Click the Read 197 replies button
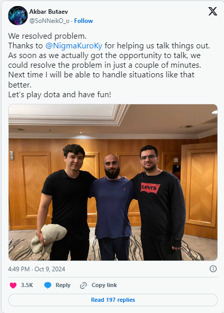224x313 pixels. click(113, 300)
